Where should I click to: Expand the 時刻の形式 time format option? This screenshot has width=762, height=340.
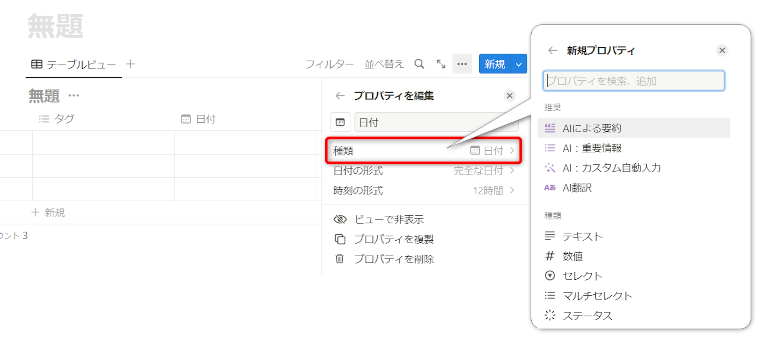[423, 191]
